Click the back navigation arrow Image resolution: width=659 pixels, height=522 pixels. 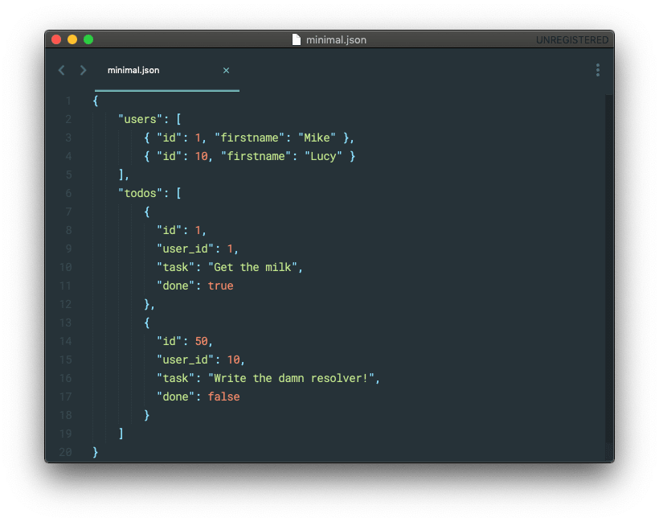click(x=61, y=70)
